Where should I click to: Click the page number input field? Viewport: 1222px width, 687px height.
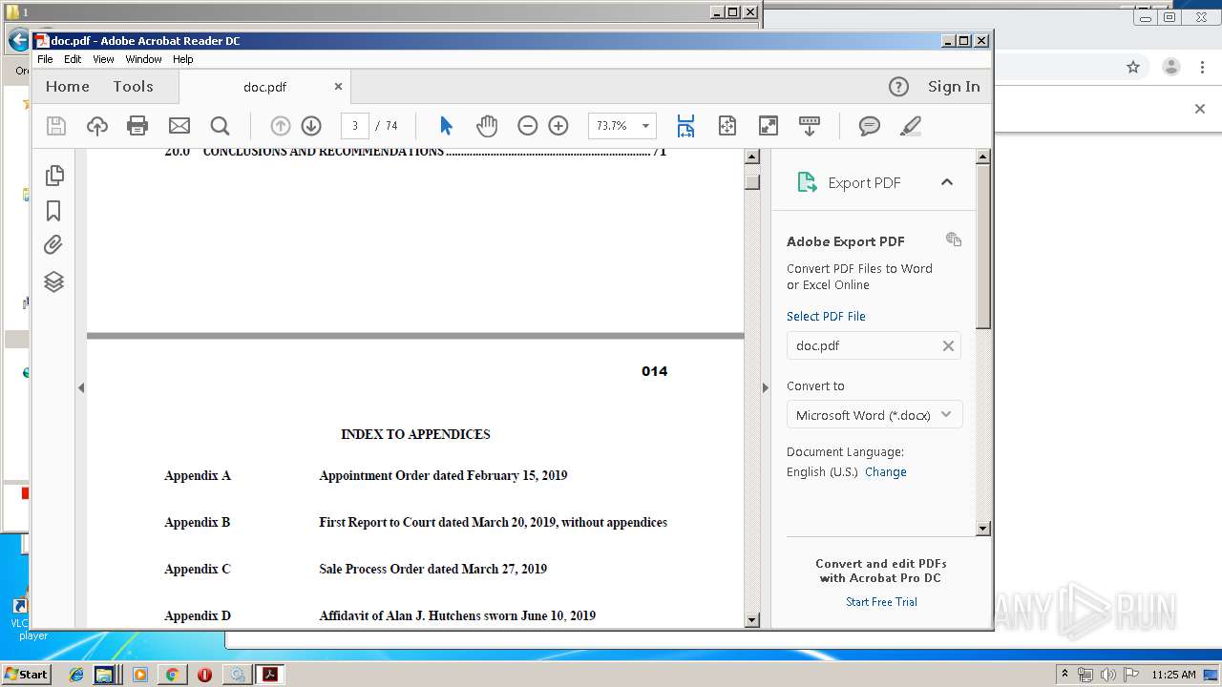354,126
